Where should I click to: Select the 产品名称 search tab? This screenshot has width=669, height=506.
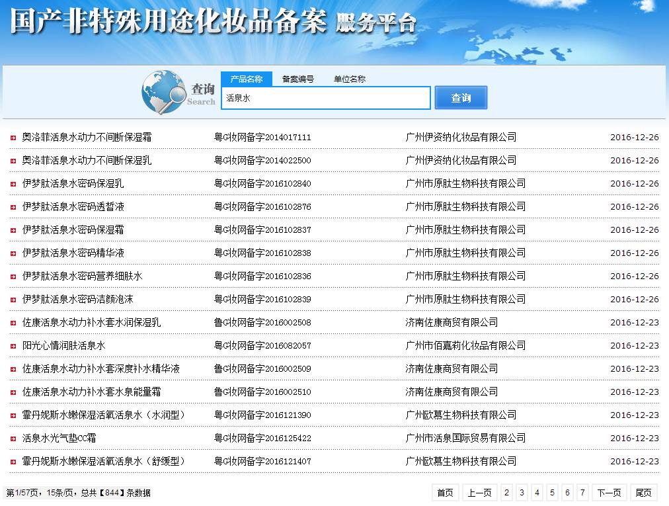pos(246,79)
